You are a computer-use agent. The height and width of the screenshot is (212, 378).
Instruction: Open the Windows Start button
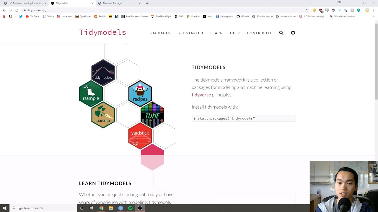pos(4,208)
